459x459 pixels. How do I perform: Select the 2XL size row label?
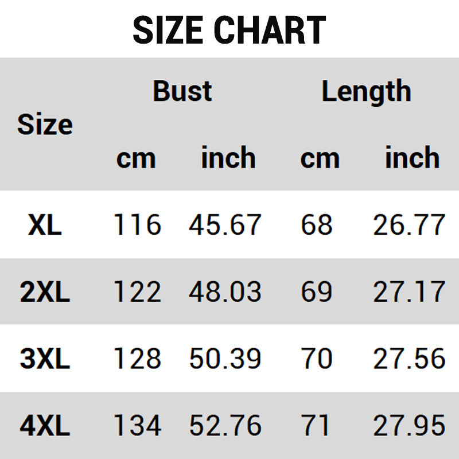(x=45, y=292)
